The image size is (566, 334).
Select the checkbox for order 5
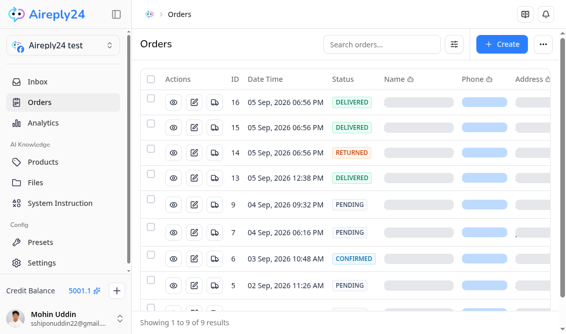point(151,280)
